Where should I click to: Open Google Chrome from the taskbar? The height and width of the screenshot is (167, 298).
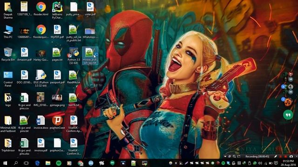(x=81, y=163)
